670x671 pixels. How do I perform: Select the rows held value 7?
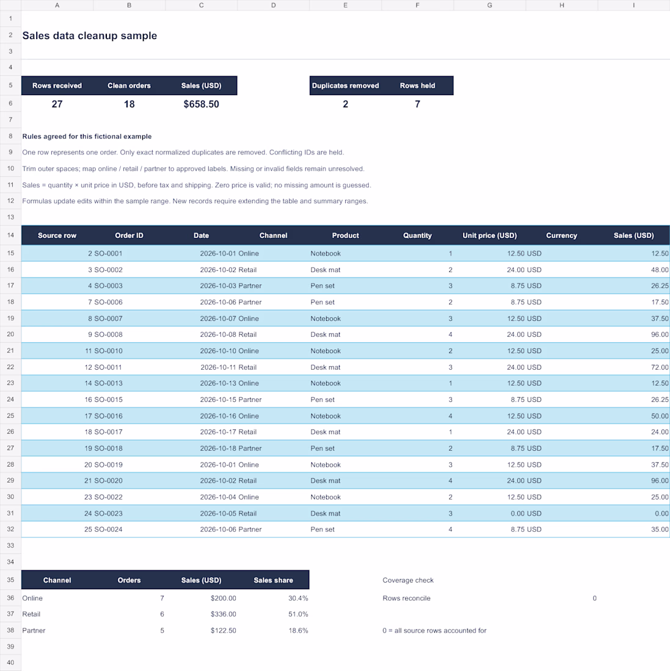point(417,104)
